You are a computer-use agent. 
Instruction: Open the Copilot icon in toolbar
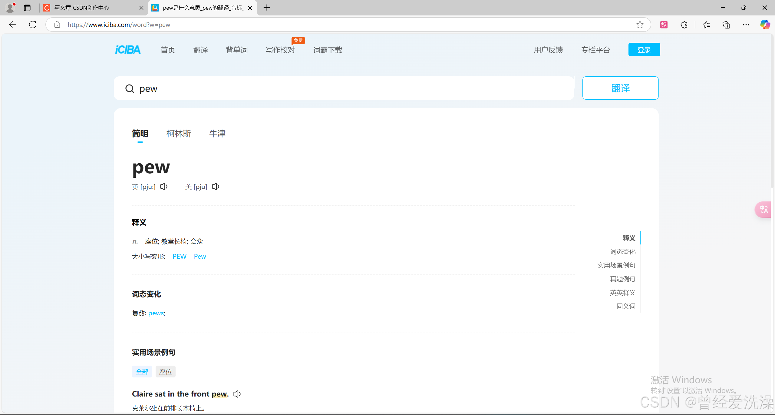[x=765, y=25]
